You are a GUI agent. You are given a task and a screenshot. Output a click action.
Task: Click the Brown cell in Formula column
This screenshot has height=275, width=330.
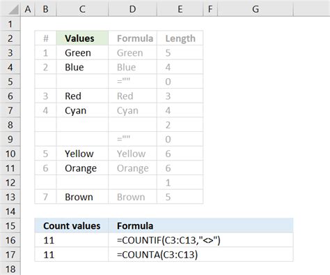tap(132, 197)
